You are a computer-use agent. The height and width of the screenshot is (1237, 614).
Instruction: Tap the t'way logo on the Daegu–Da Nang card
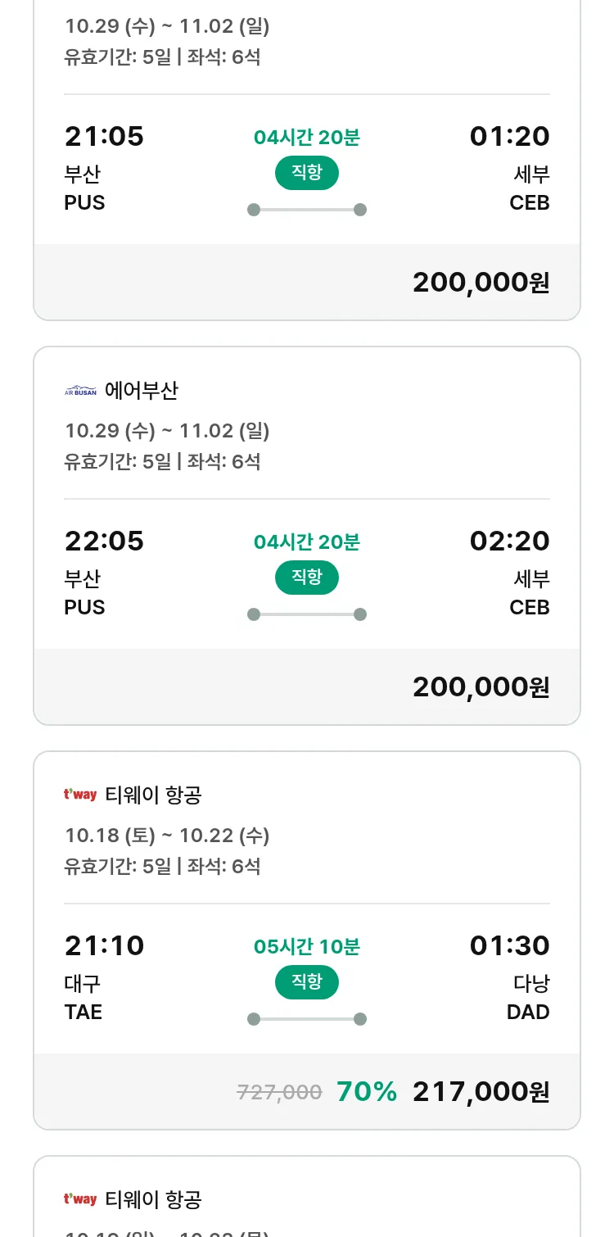[x=80, y=795]
